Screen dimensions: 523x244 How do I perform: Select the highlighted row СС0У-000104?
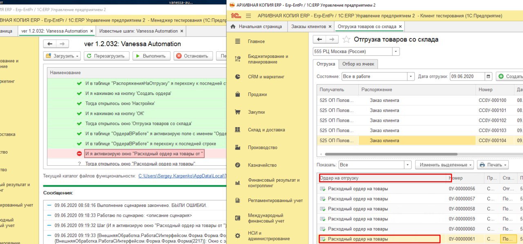click(x=420, y=141)
